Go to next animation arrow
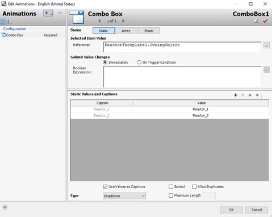Screen dimensions: 272x217 [x=123, y=21]
